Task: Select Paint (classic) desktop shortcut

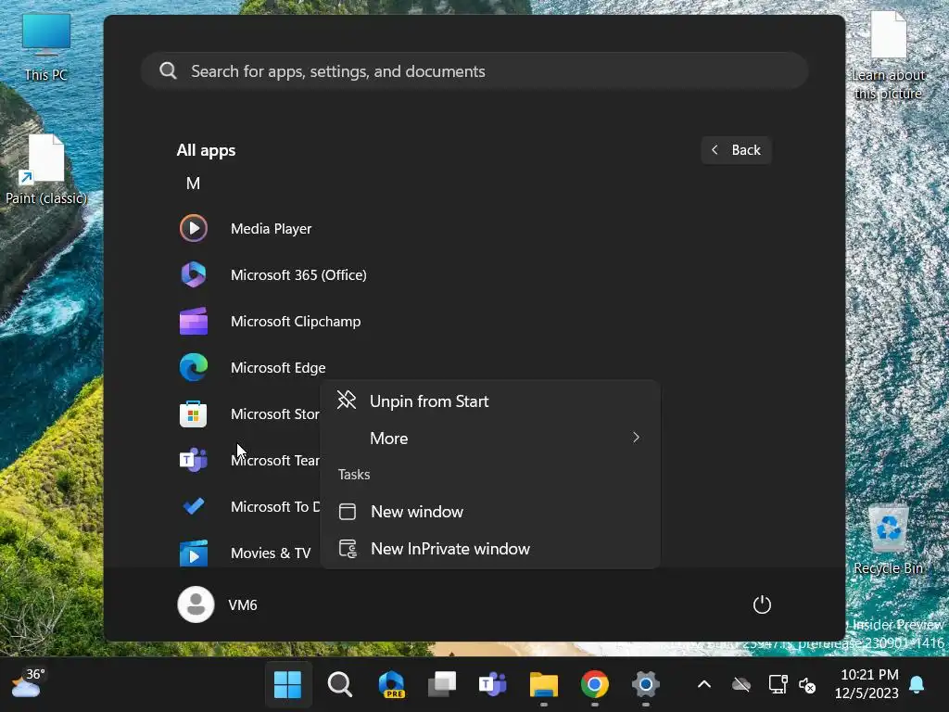Action: (x=46, y=171)
